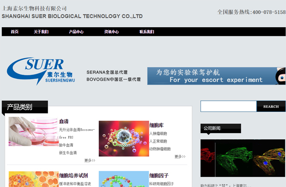
Task: Go to 关于我们 in navigation bar
Action: 41,32
